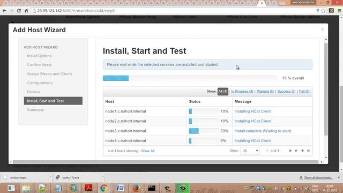Click the key icon in the address bar
The width and height of the screenshot is (343, 193).
pos(318,11)
